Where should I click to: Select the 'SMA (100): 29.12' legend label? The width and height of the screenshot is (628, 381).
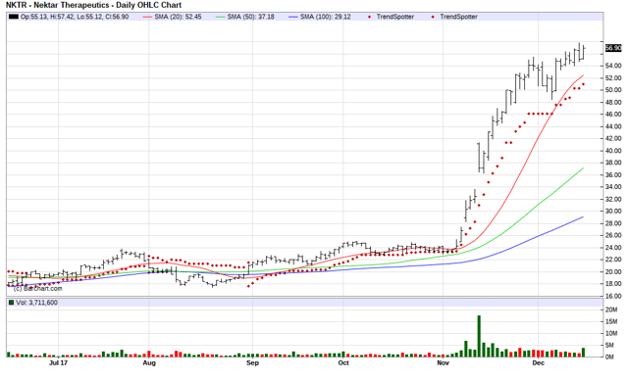point(325,17)
